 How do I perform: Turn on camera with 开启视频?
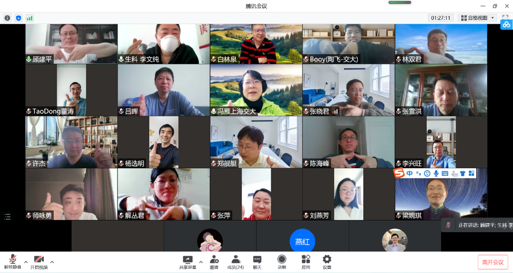(x=39, y=260)
